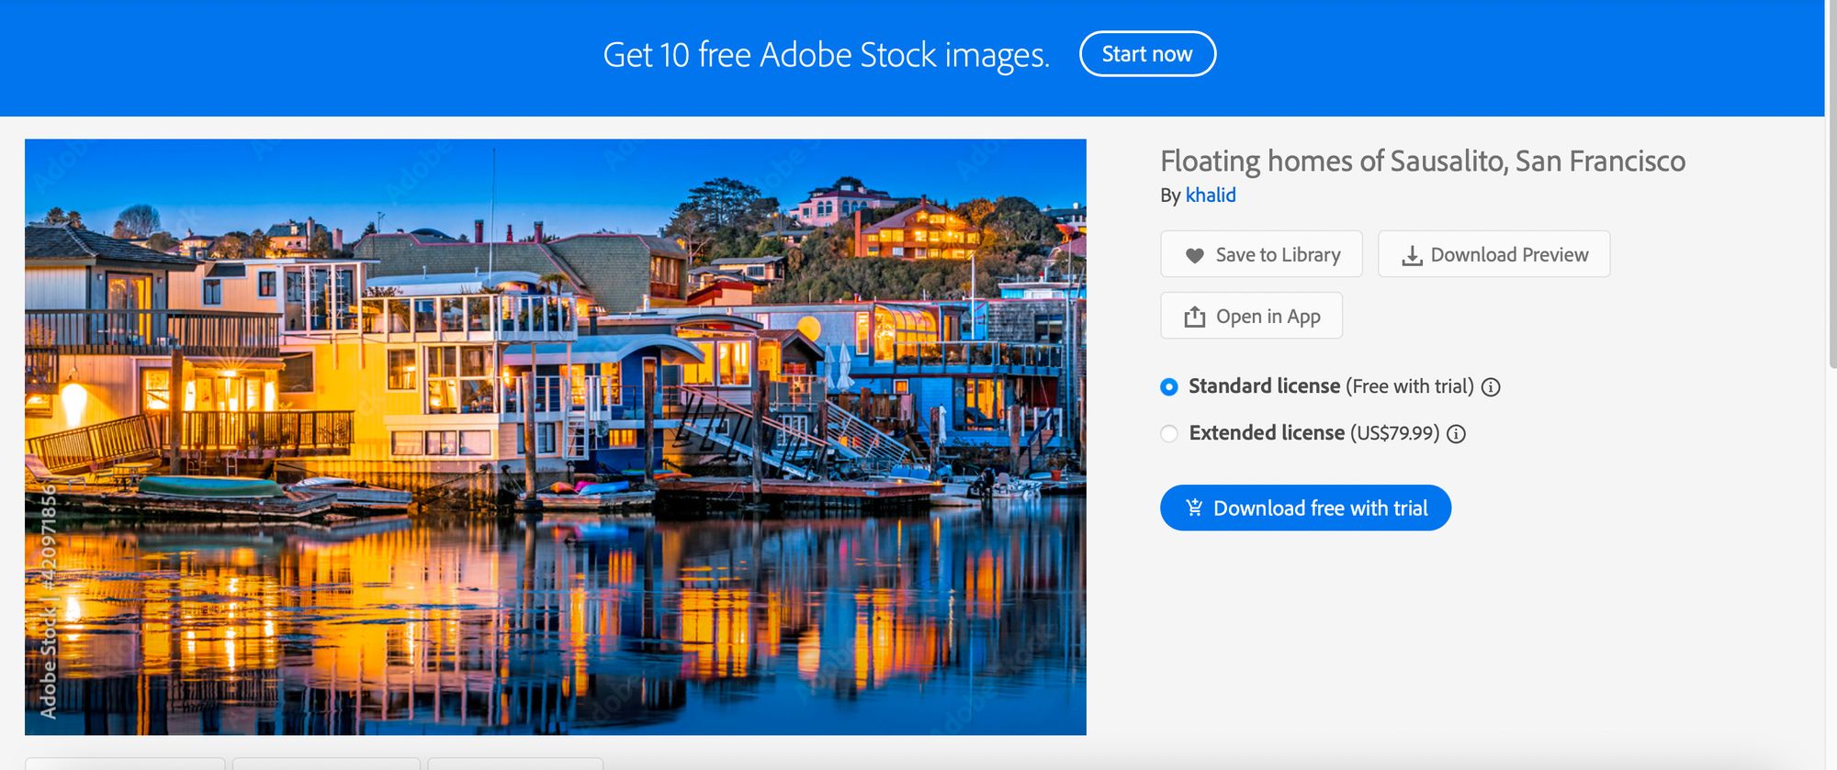Click the Start now button in banner
The width and height of the screenshot is (1837, 770).
1147,54
